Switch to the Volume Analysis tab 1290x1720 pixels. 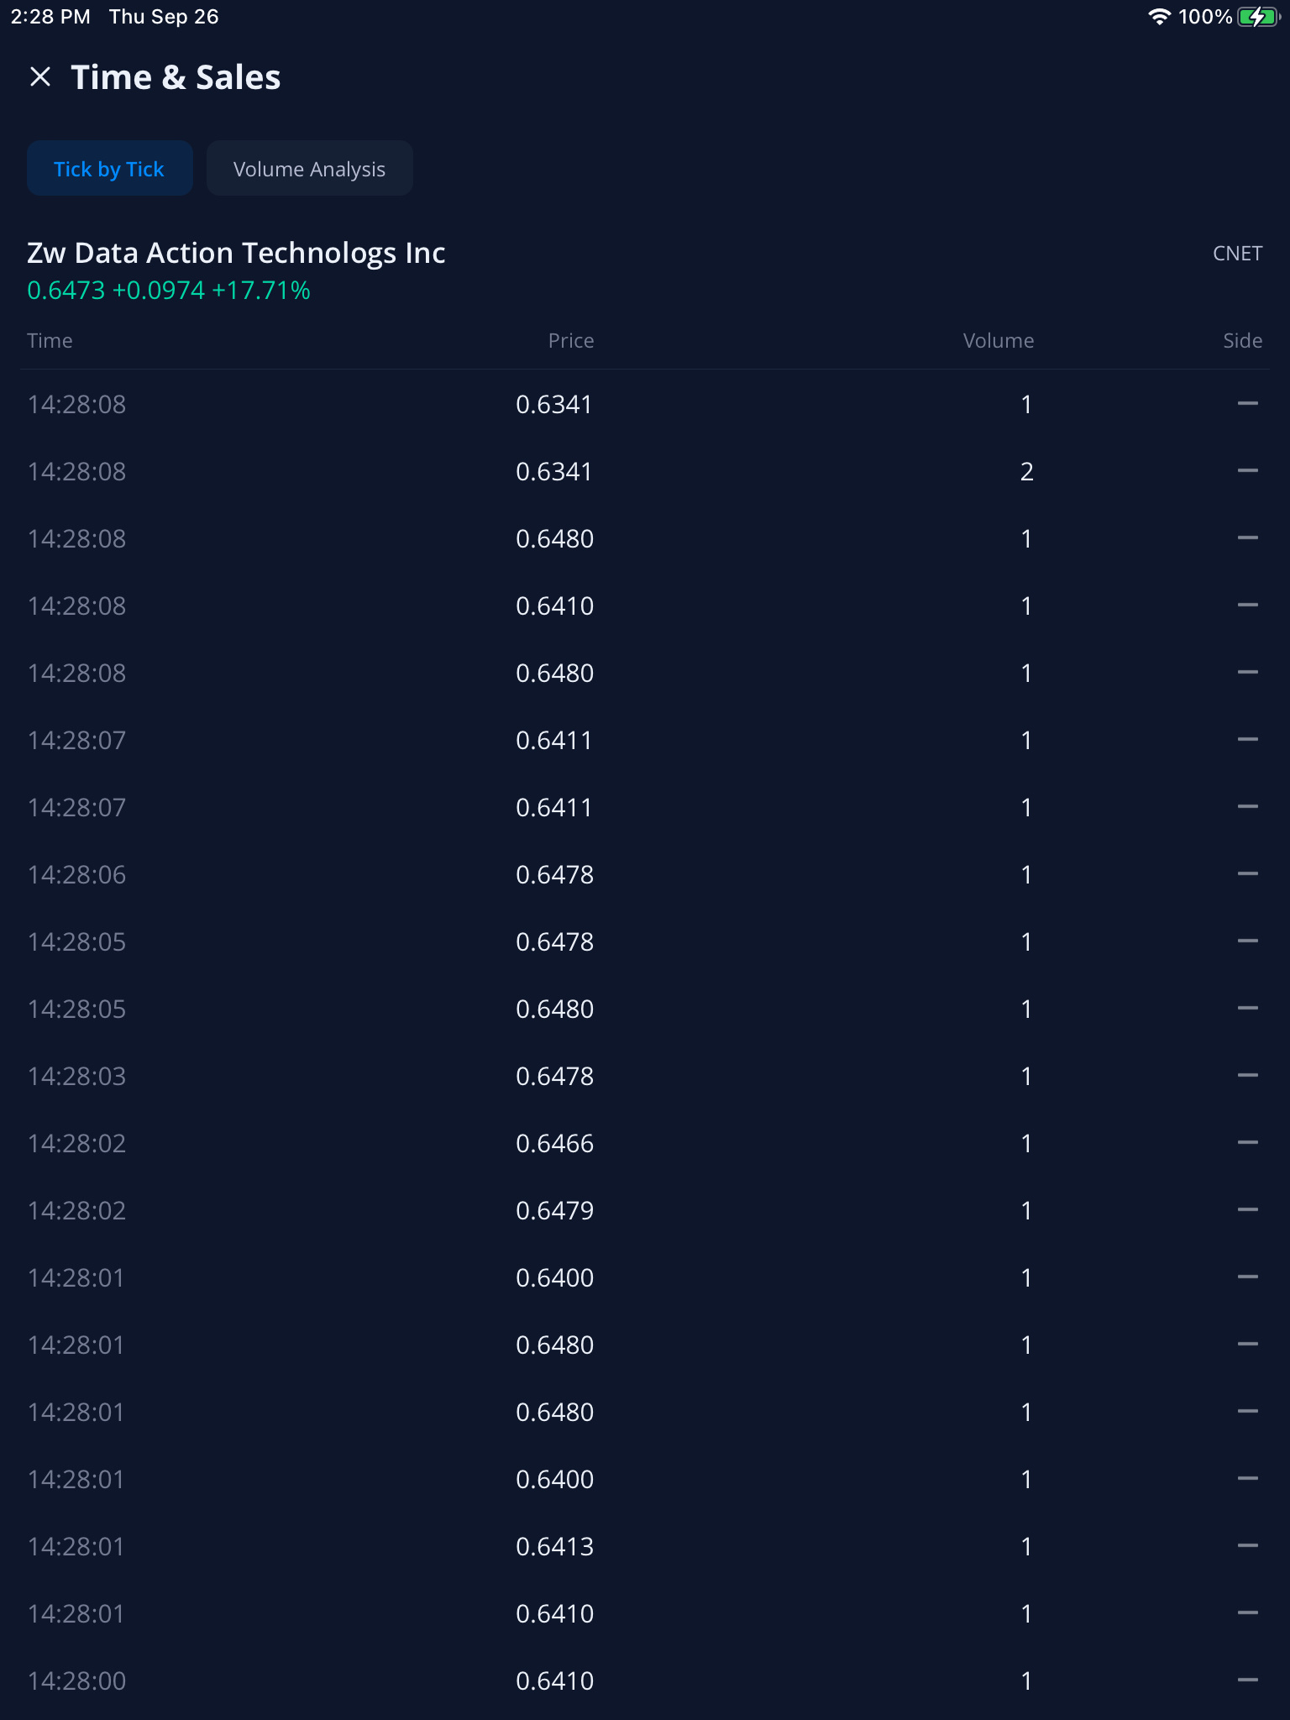(x=310, y=169)
